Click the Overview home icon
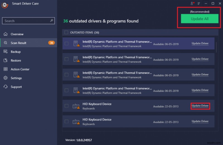Screen dimensions: 223x145 pyautogui.click(x=6, y=34)
